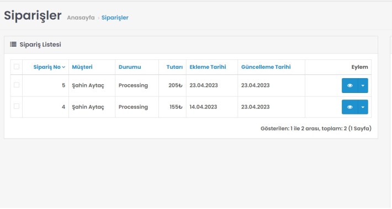
Task: Tick the select-all checkbox in table header
Action: (17, 67)
